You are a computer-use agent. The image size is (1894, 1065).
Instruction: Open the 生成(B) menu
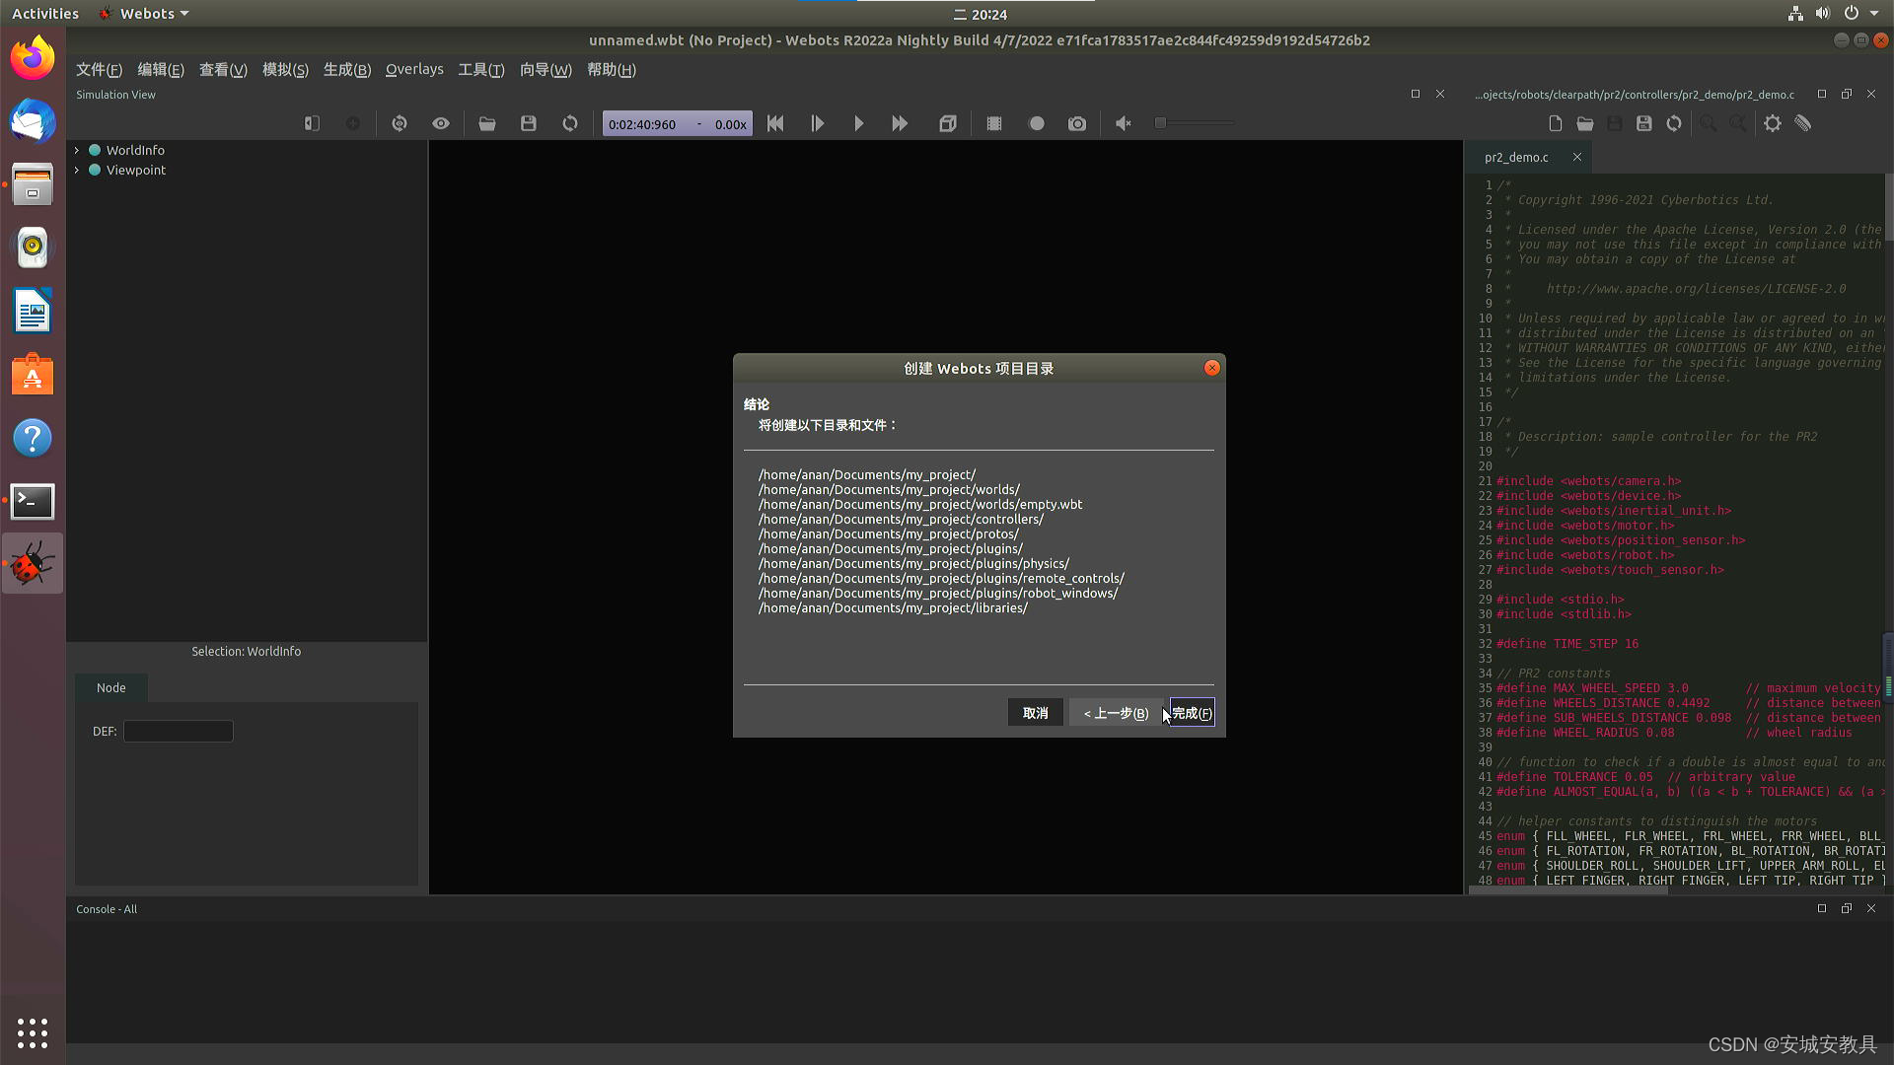coord(347,69)
